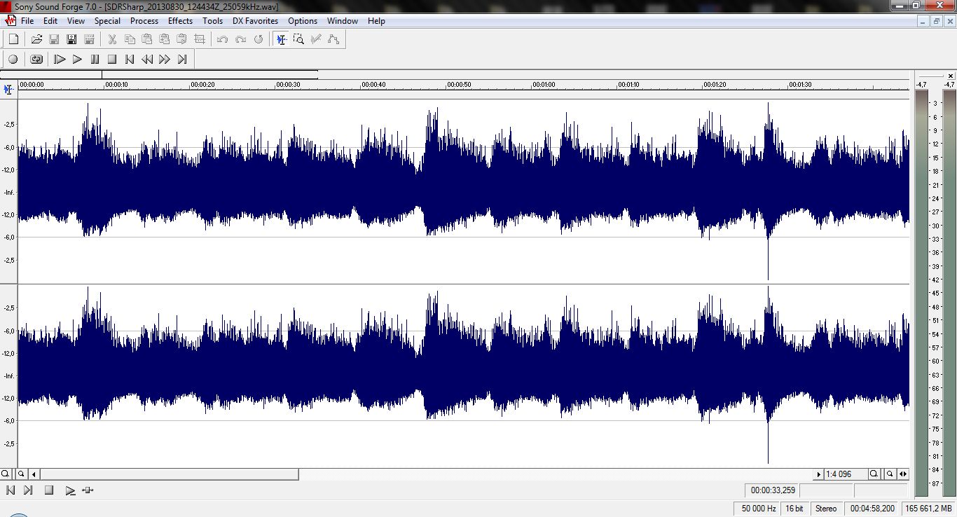Click the 16 bit depth status field
This screenshot has height=517, width=957.
[794, 509]
